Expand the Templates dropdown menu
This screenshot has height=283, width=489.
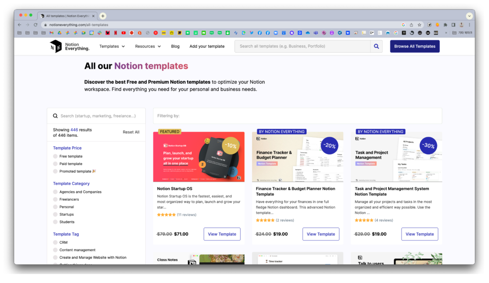click(x=112, y=46)
